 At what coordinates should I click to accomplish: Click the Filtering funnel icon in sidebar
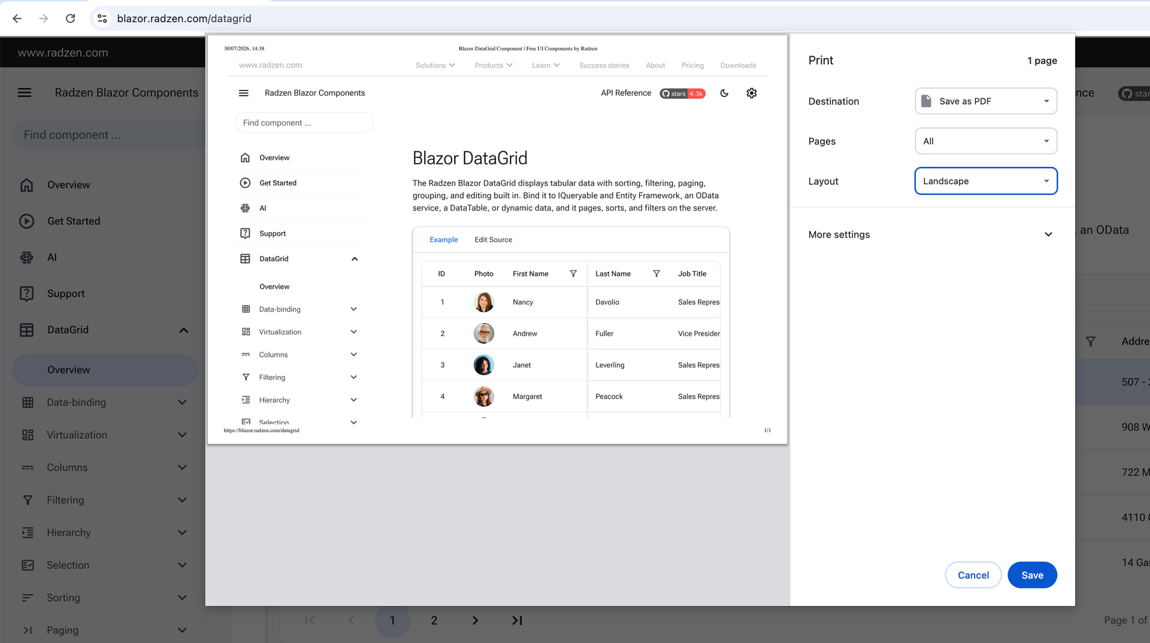click(x=28, y=500)
